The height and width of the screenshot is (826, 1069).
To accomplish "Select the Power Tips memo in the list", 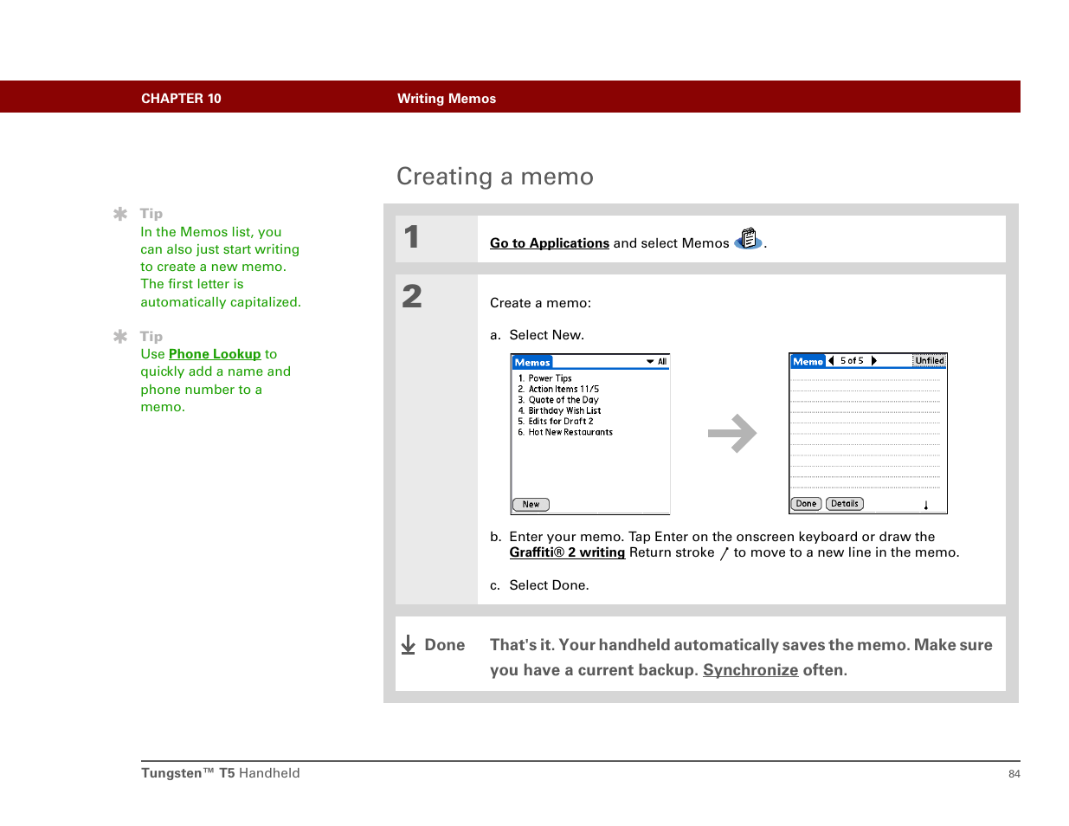I will 550,378.
